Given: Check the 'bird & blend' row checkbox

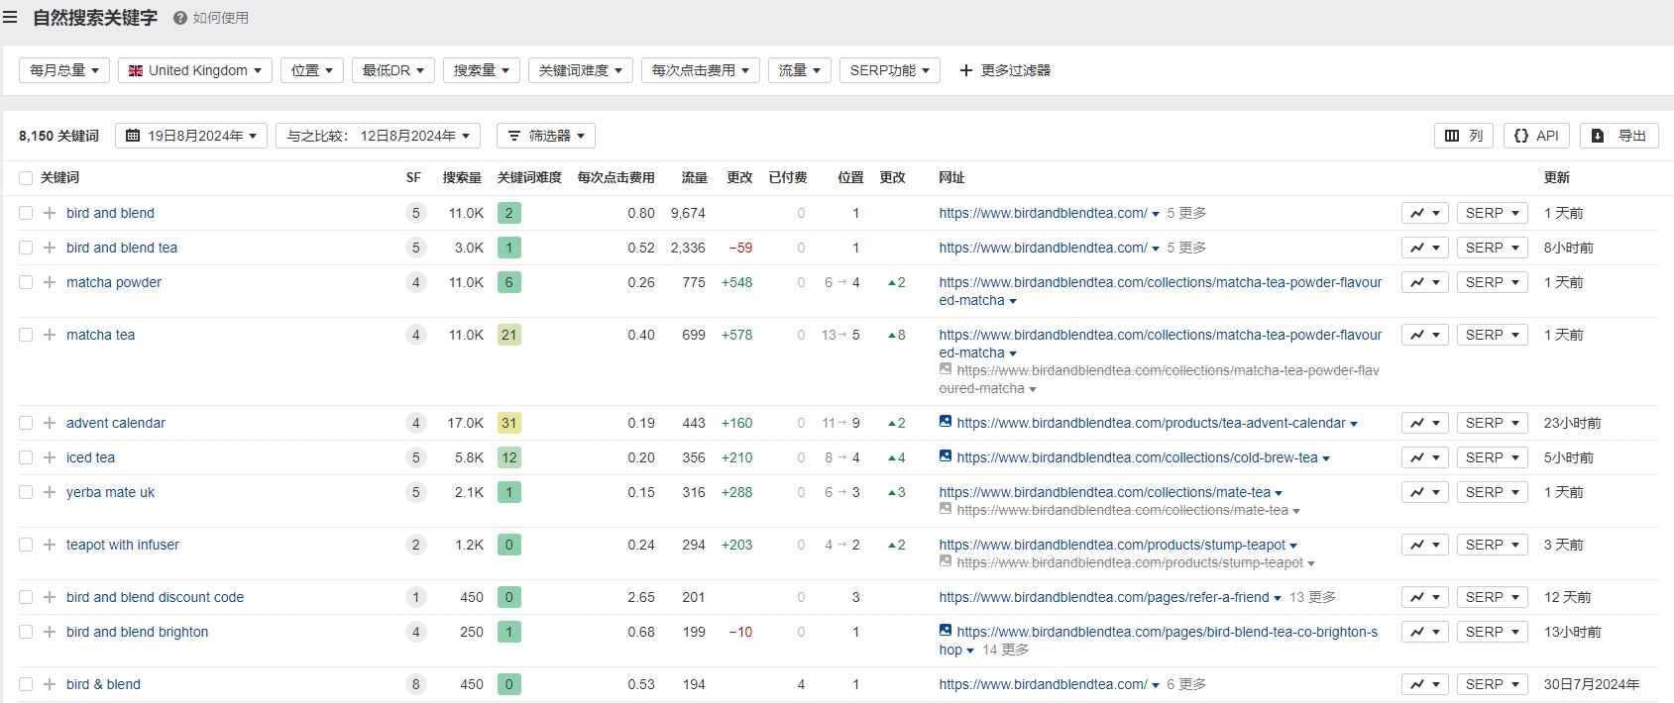Looking at the screenshot, I should coord(26,684).
